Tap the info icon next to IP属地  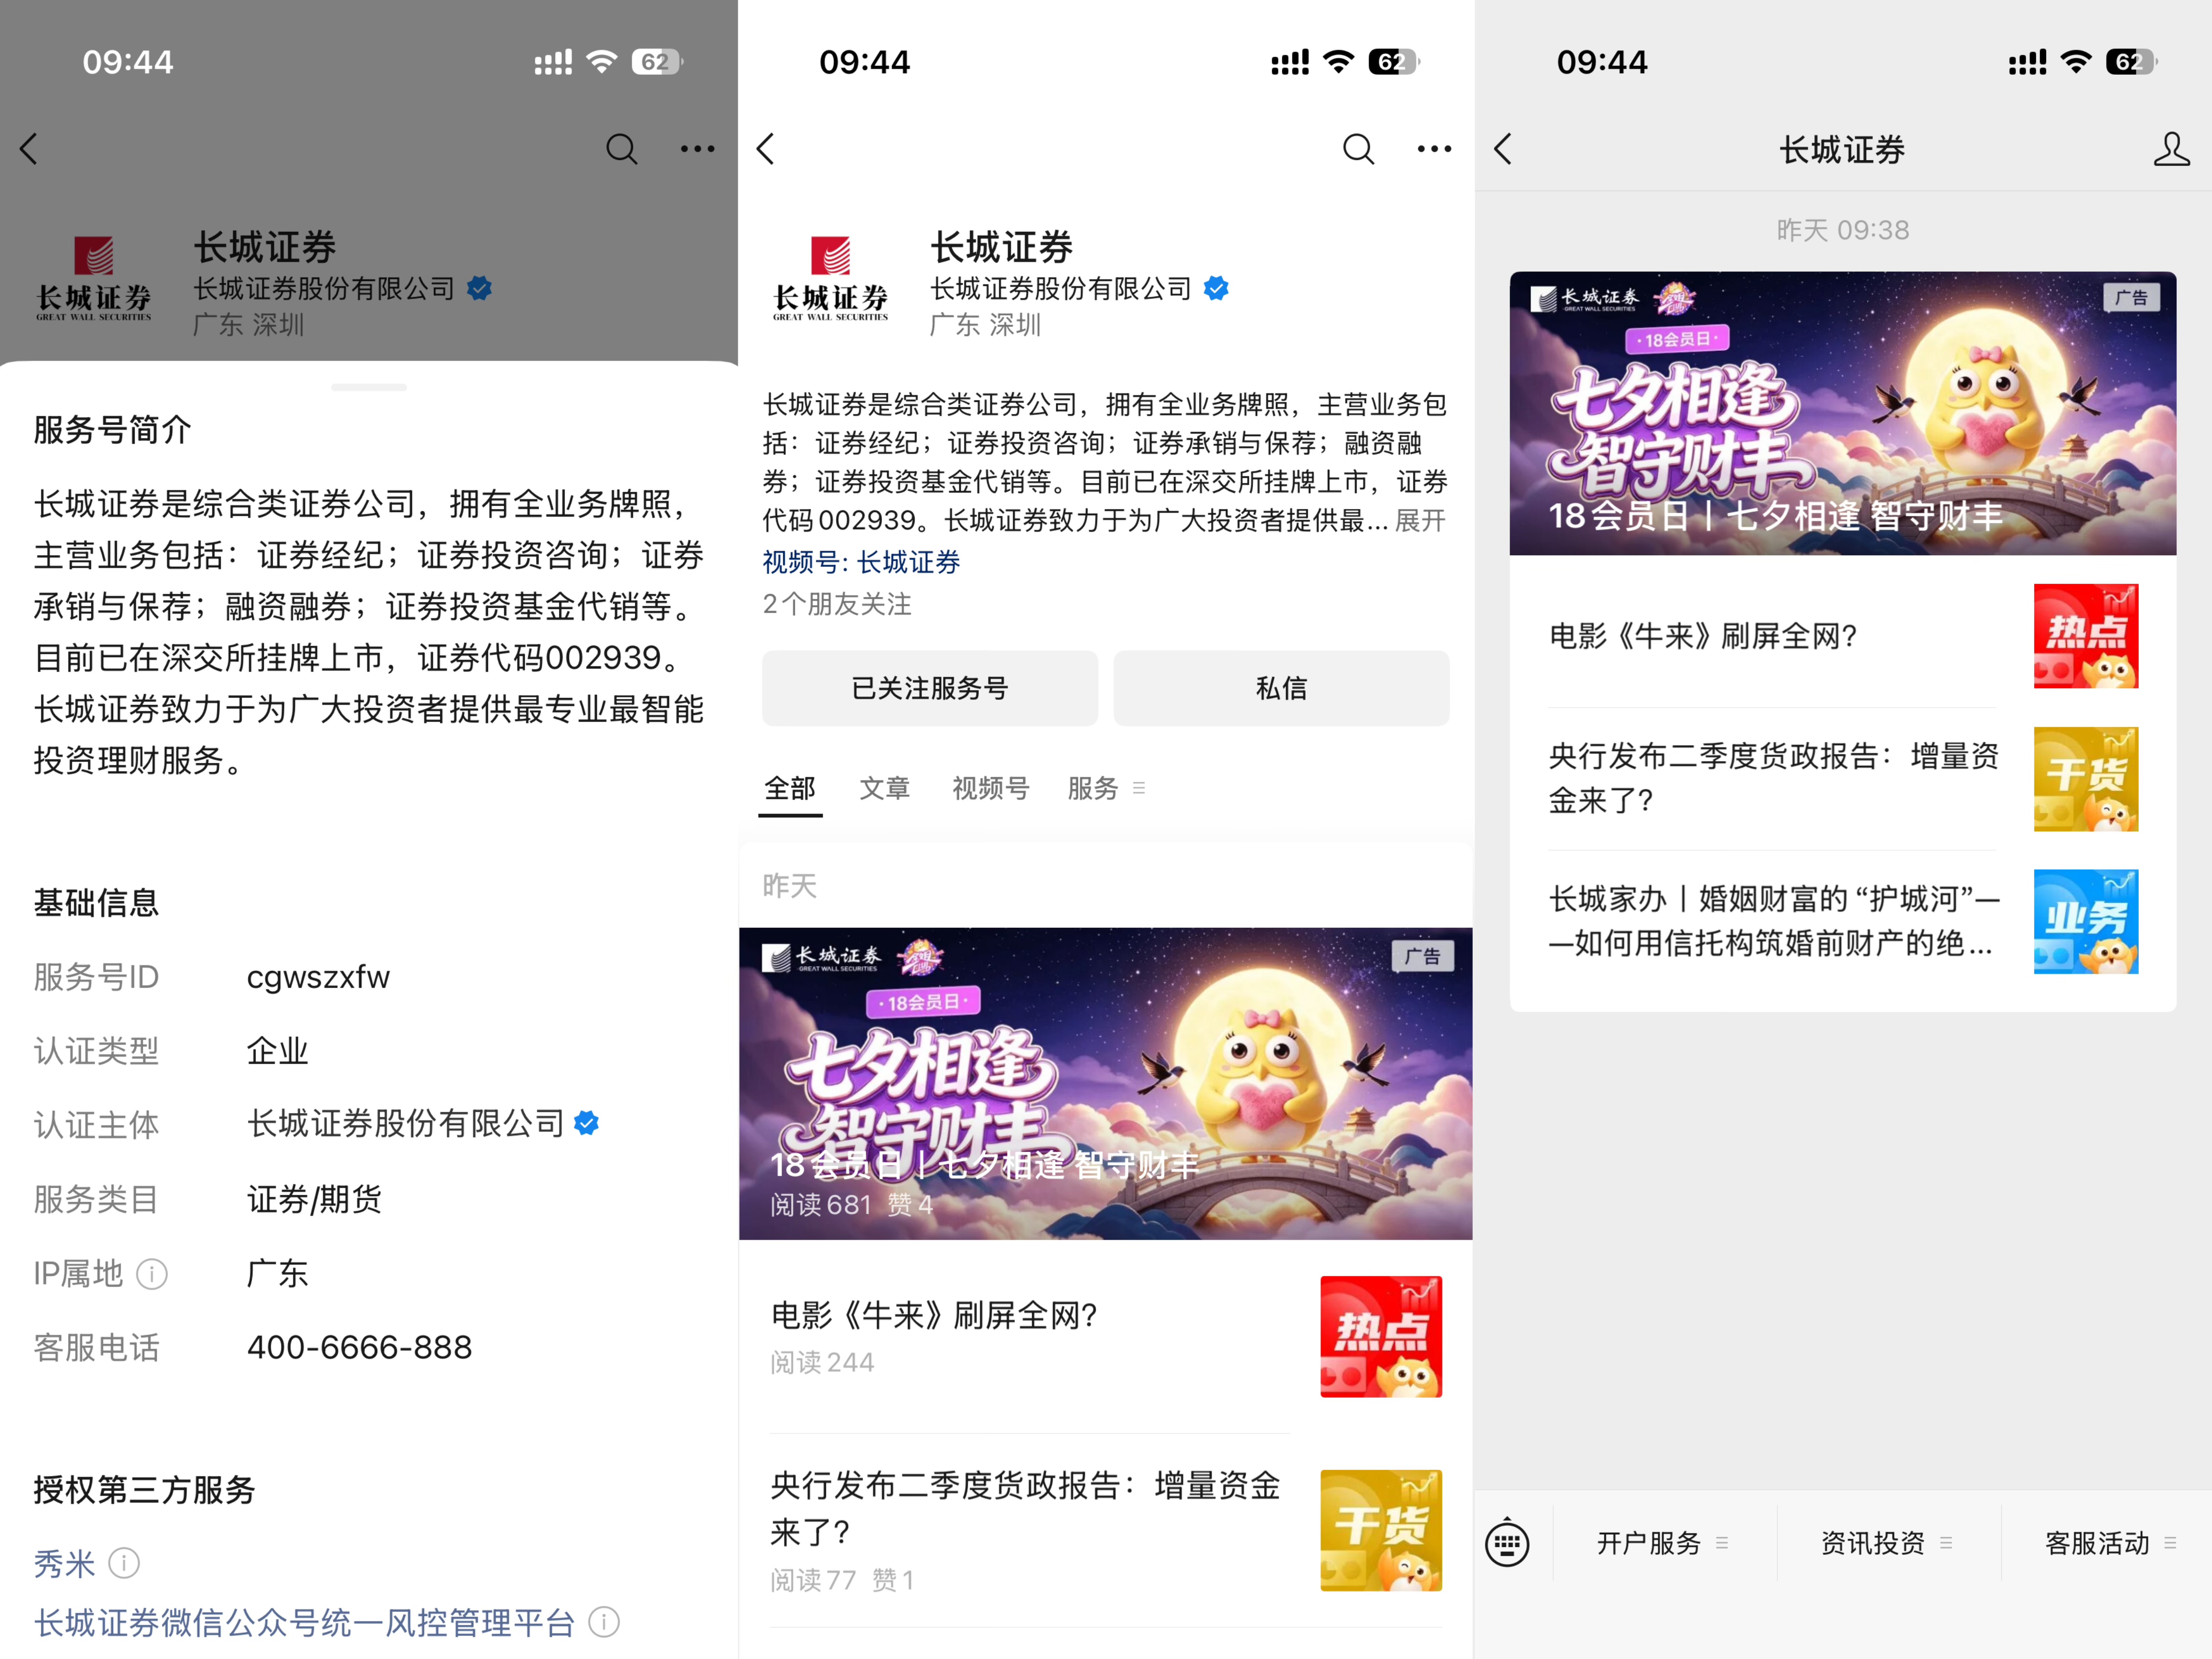152,1274
